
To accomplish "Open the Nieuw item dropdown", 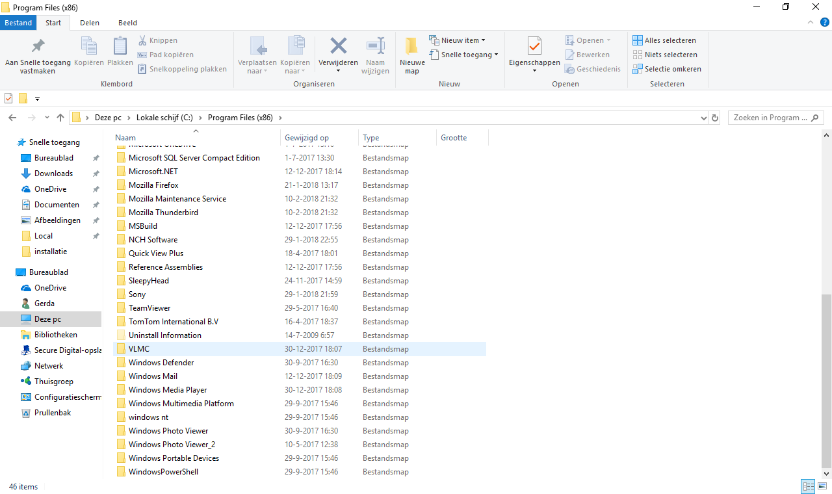I will [457, 40].
